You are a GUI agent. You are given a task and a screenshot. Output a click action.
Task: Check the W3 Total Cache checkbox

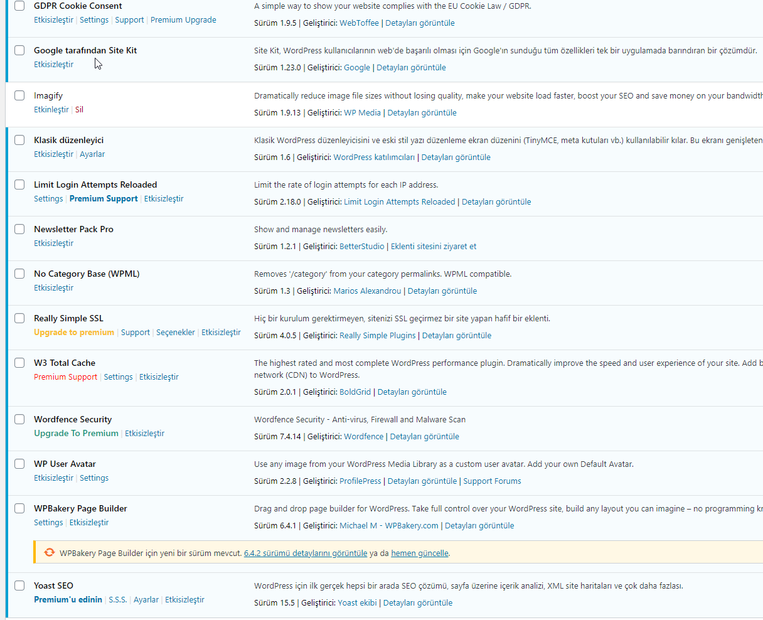pos(19,363)
